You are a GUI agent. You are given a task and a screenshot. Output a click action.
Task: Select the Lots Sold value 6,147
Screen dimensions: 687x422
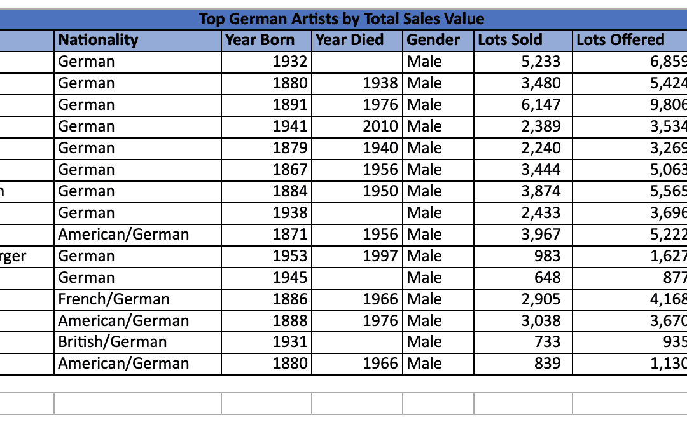coord(523,105)
